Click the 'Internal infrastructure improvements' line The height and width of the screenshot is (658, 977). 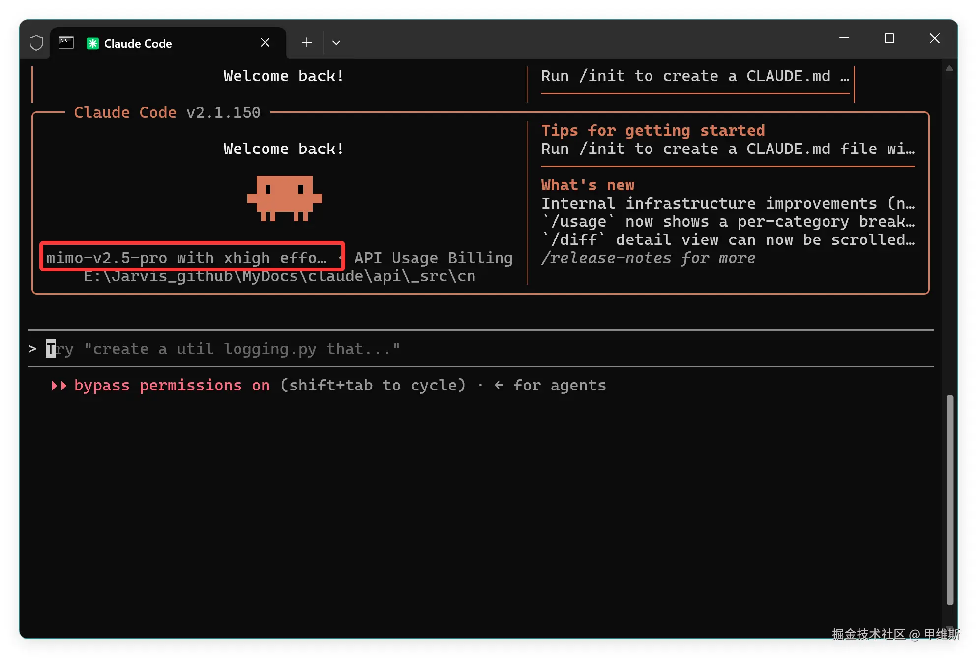click(x=728, y=203)
